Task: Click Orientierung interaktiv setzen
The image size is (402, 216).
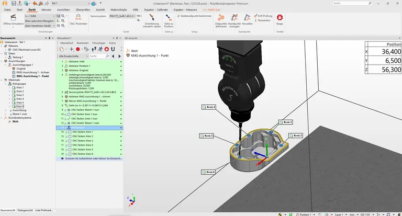Action: coord(152,20)
